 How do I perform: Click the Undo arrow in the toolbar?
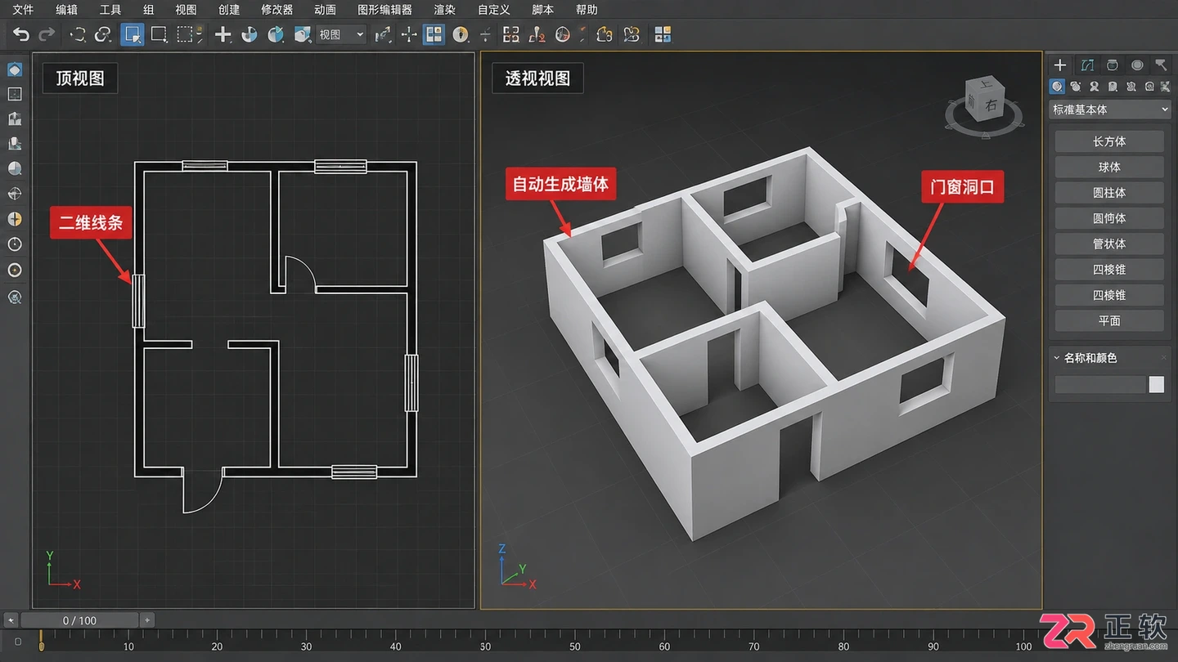21,34
